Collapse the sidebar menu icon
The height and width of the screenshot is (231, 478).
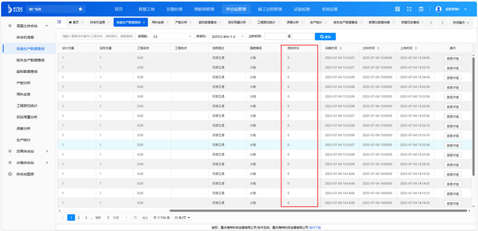[x=59, y=22]
